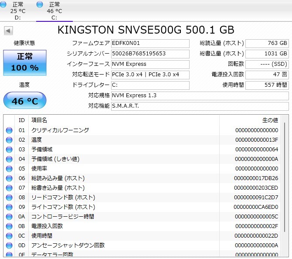Click the rotation rate value ---- (SSD)
The height and width of the screenshot is (259, 292).
[x=267, y=64]
